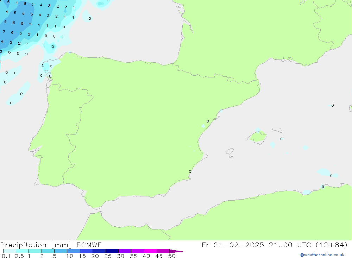The image size is (352, 258).
Task: Select the 25–30 mm navy legend box
Action: coord(112,251)
